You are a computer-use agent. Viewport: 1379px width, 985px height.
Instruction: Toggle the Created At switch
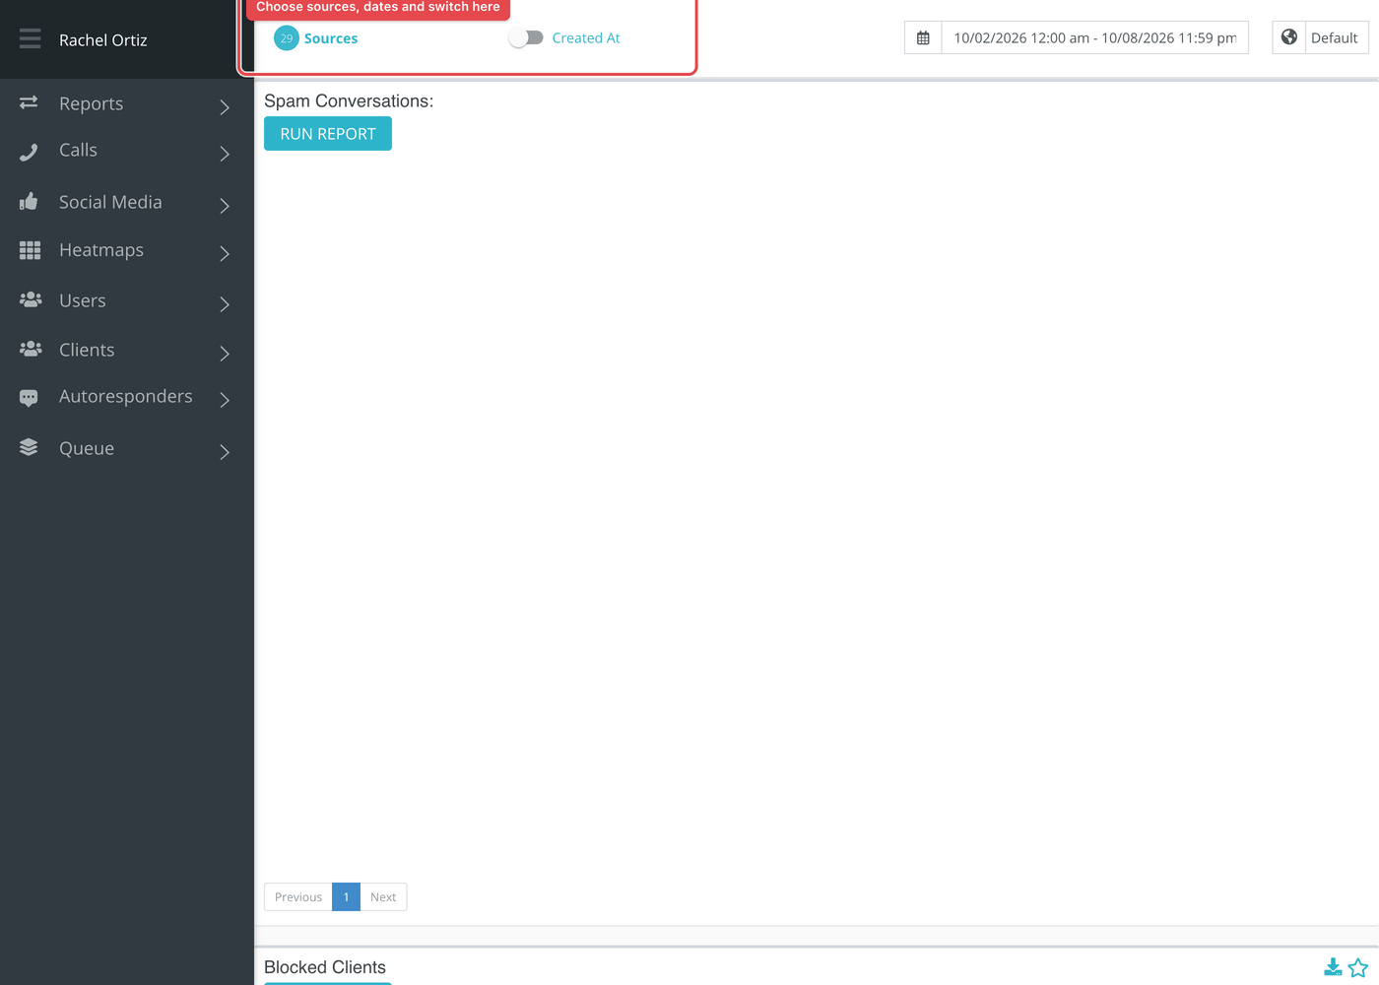(x=526, y=37)
